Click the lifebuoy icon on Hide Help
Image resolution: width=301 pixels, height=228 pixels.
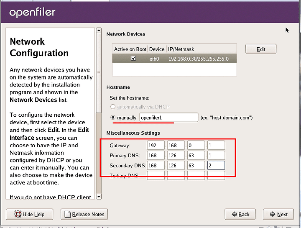(18, 214)
